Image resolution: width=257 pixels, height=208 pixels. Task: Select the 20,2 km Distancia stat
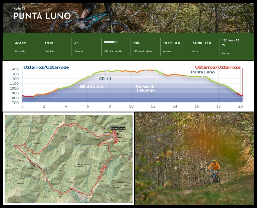(21, 43)
